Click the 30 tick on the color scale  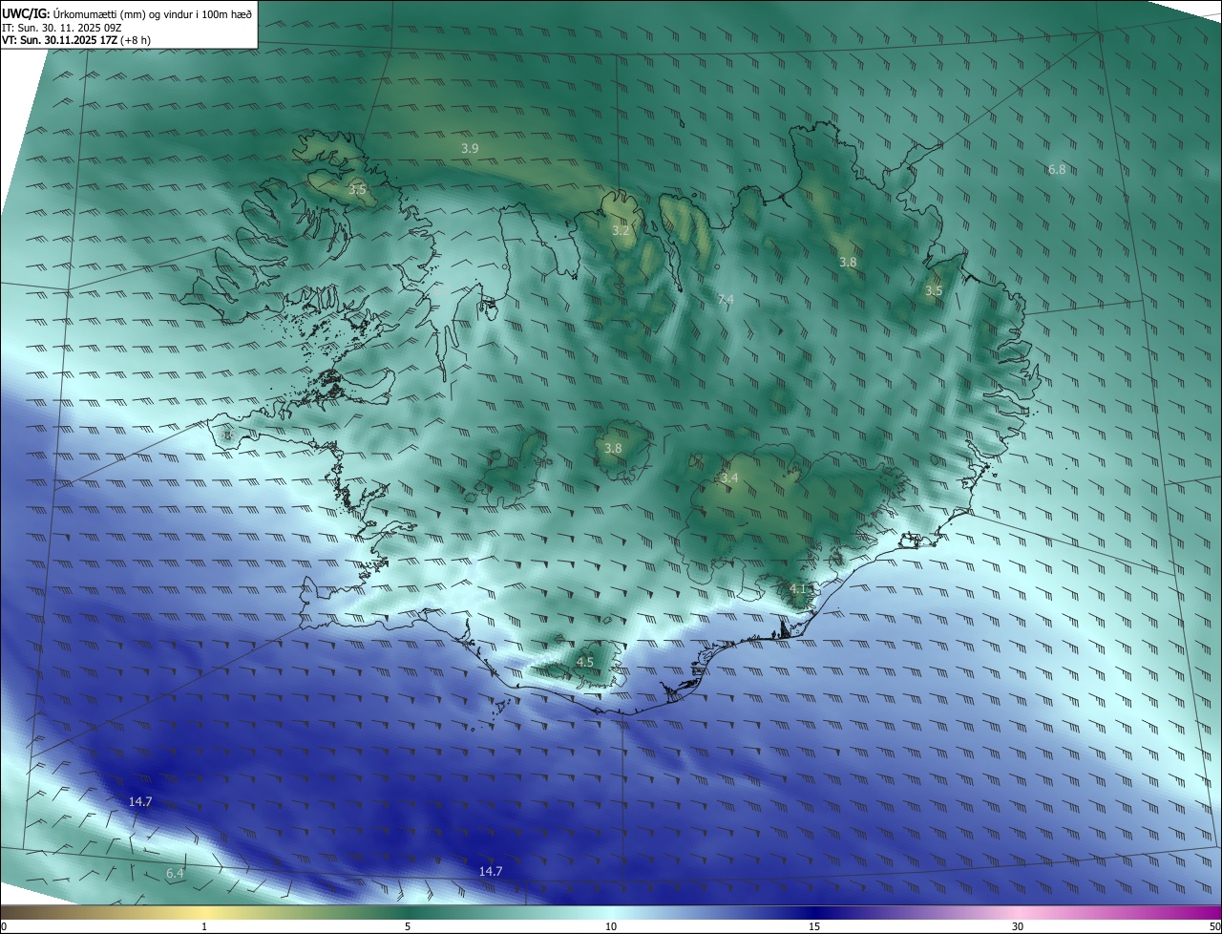click(x=1018, y=926)
